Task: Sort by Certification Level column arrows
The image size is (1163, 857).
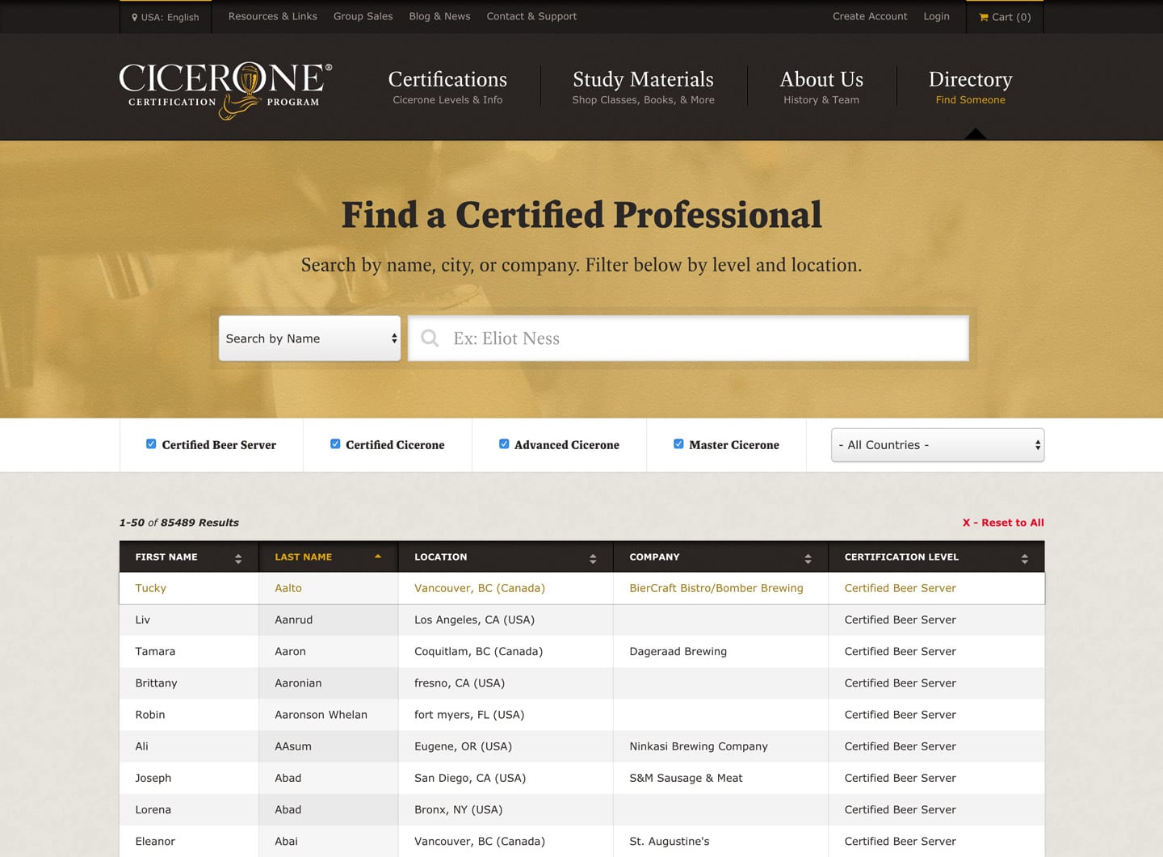Action: [1024, 558]
